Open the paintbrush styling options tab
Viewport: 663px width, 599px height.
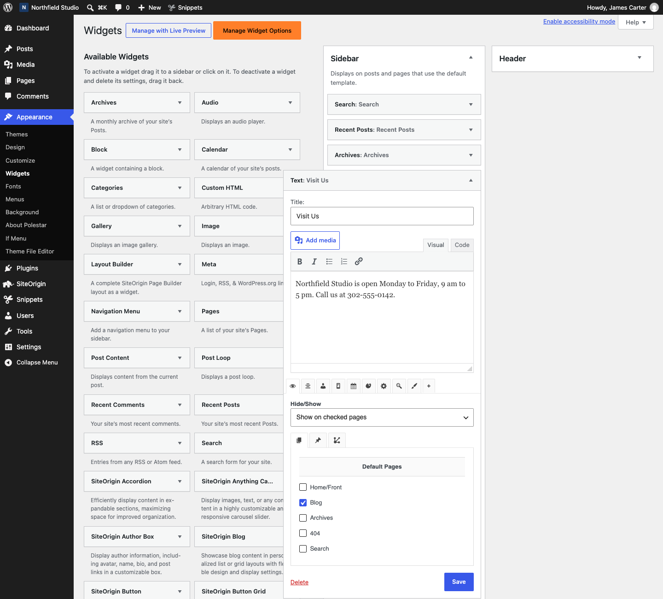(414, 386)
